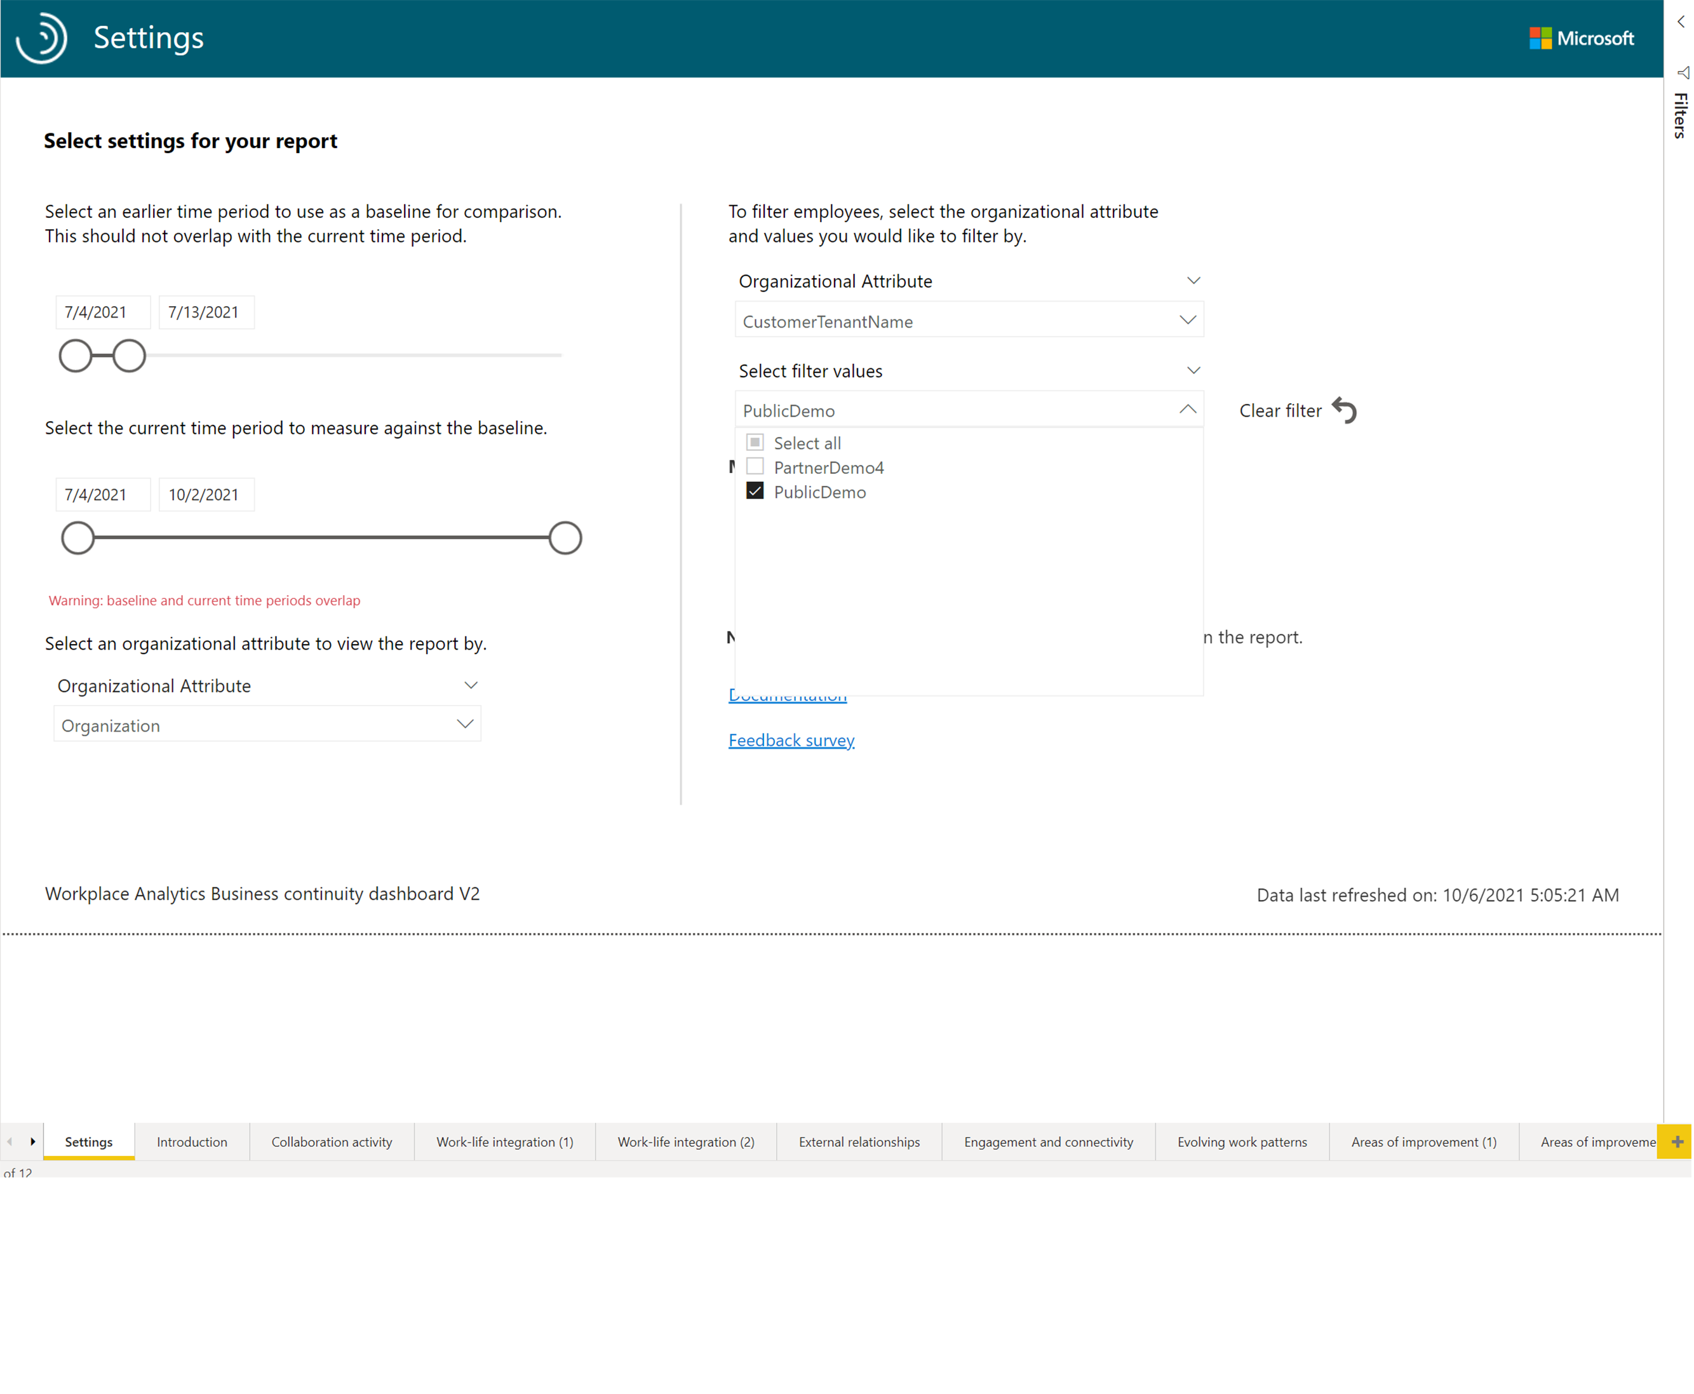1694x1394 pixels.
Task: Switch to the Introduction tab
Action: pos(192,1143)
